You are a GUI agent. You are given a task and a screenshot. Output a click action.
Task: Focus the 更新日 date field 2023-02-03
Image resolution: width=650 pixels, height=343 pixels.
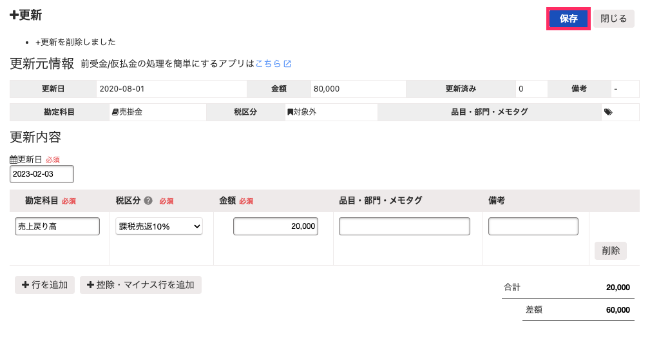tap(42, 174)
